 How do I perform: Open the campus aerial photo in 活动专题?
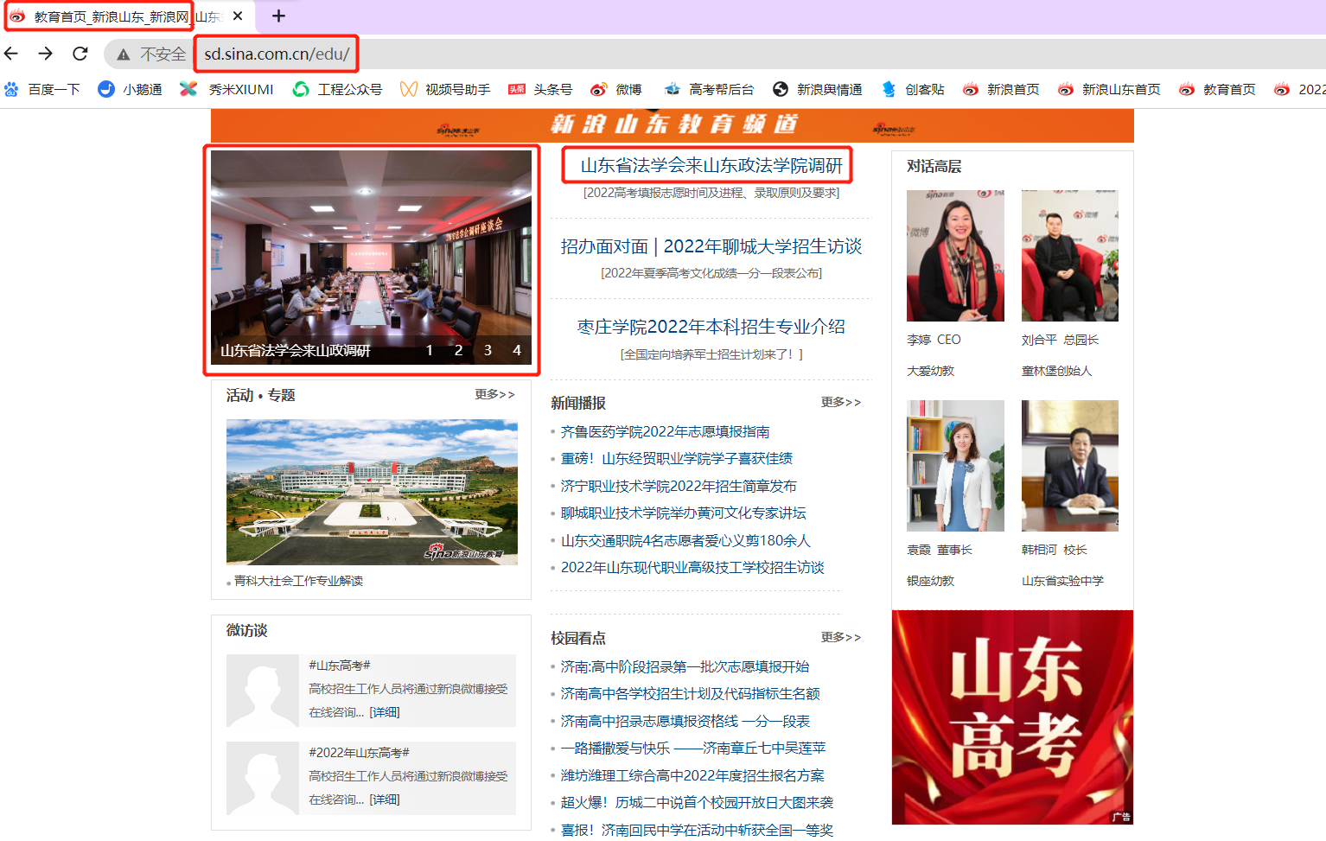pos(372,492)
